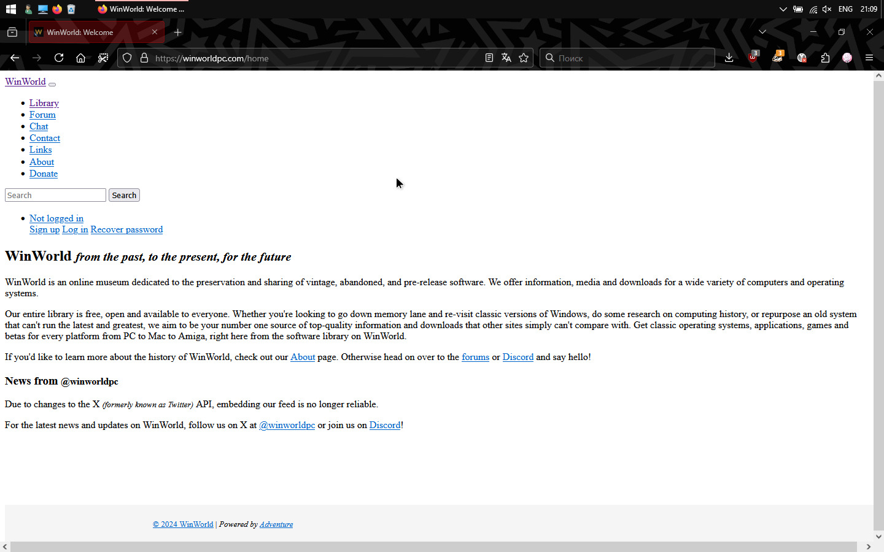
Task: Open the globe extension with the red x
Action: 802,58
